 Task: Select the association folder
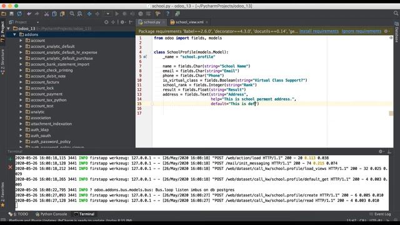[x=41, y=118]
